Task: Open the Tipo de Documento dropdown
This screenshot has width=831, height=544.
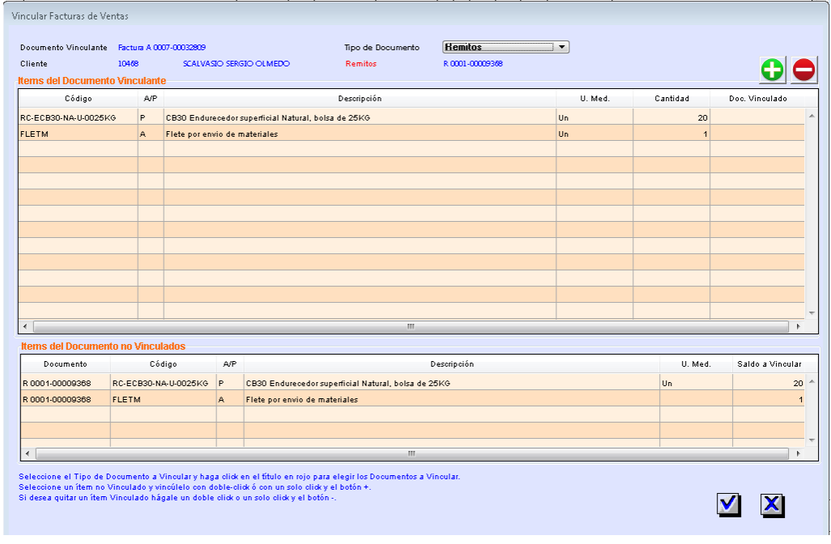Action: pos(505,47)
